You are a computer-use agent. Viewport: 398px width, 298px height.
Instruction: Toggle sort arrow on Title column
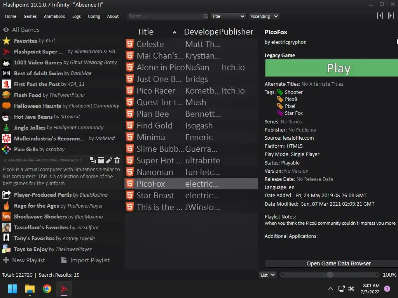click(x=175, y=32)
